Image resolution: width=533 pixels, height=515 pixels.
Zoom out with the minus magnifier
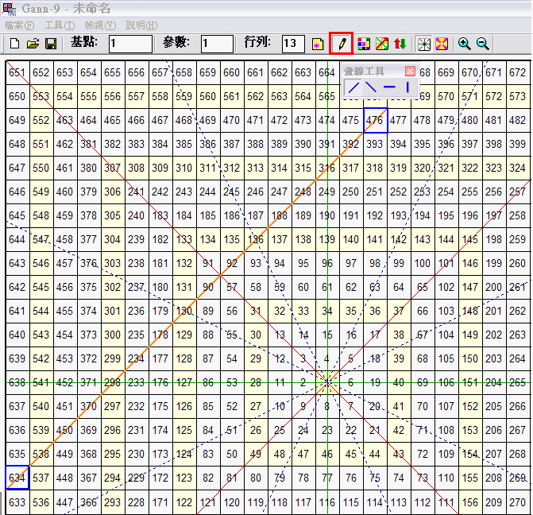coord(482,44)
